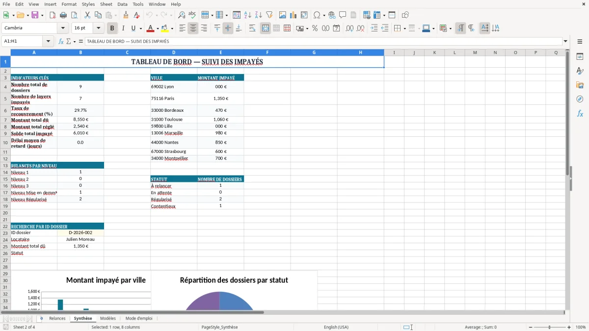
Task: Open Print Preview
Action: (74, 15)
